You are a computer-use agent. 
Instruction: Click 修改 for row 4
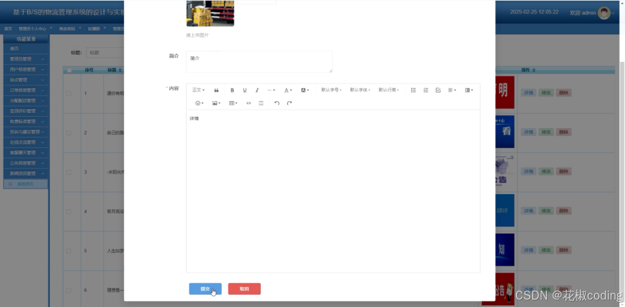click(546, 210)
